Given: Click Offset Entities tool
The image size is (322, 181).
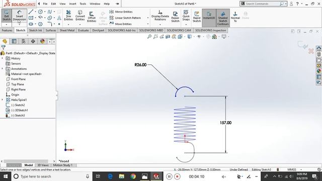Looking at the screenshot, I should tap(92, 17).
